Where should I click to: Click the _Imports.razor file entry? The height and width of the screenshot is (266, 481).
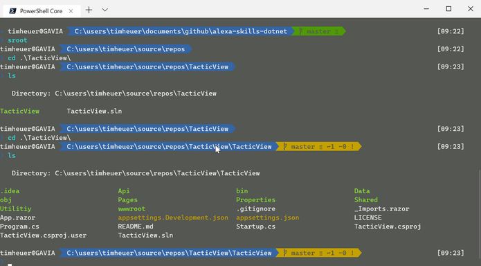pos(381,209)
